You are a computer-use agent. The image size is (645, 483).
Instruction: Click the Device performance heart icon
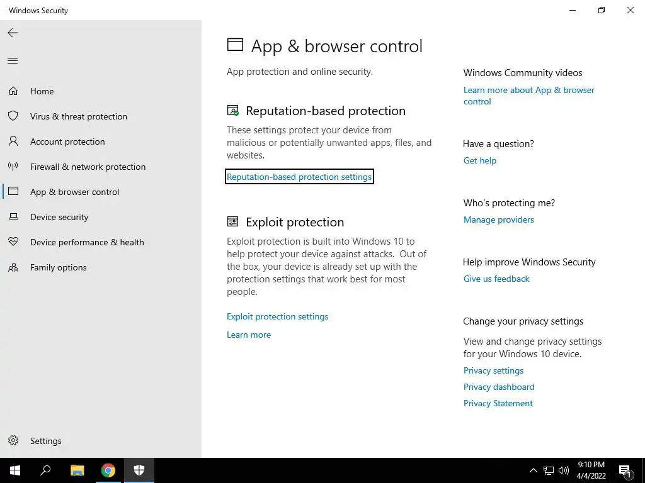pyautogui.click(x=13, y=241)
